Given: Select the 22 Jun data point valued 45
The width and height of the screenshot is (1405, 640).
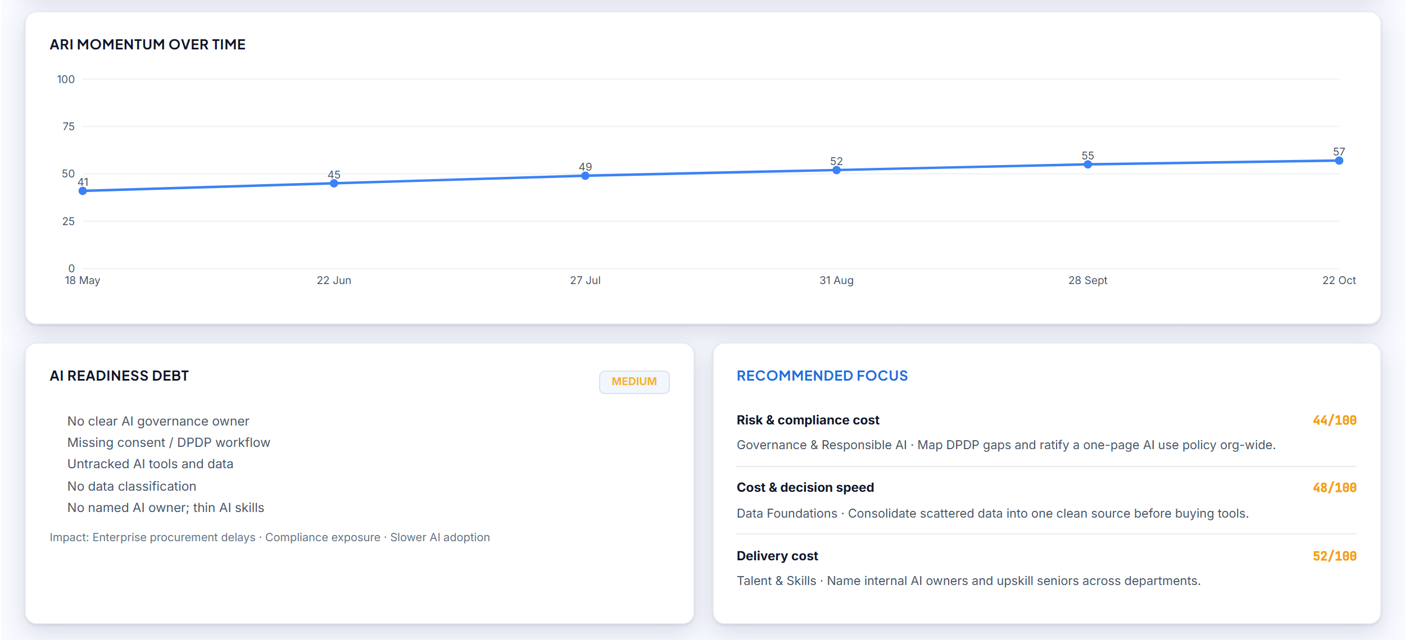Looking at the screenshot, I should tap(334, 184).
